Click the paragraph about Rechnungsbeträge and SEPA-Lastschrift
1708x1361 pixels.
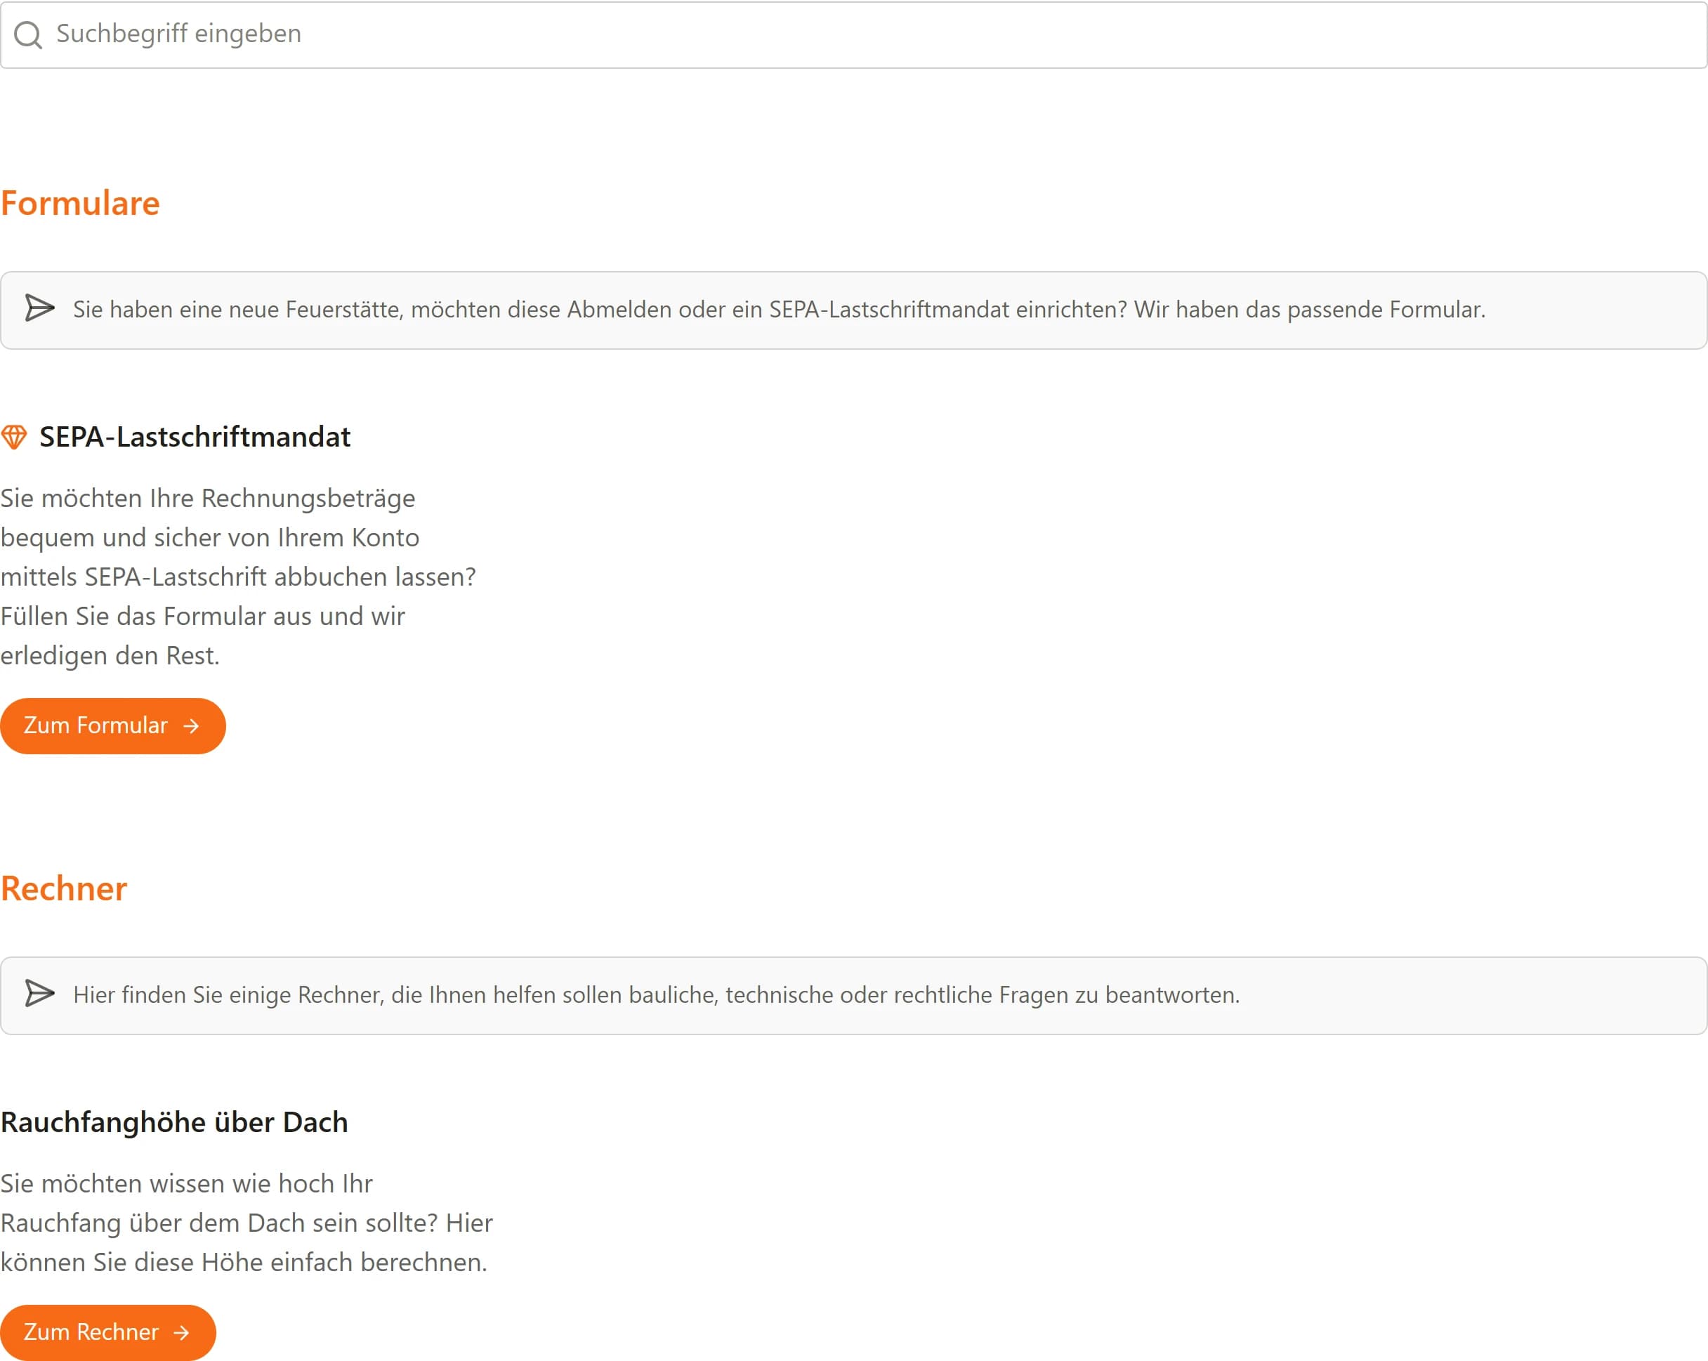coord(239,577)
